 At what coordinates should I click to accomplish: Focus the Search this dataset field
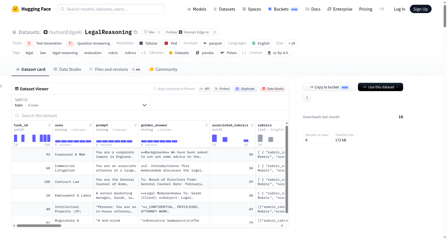(x=150, y=115)
